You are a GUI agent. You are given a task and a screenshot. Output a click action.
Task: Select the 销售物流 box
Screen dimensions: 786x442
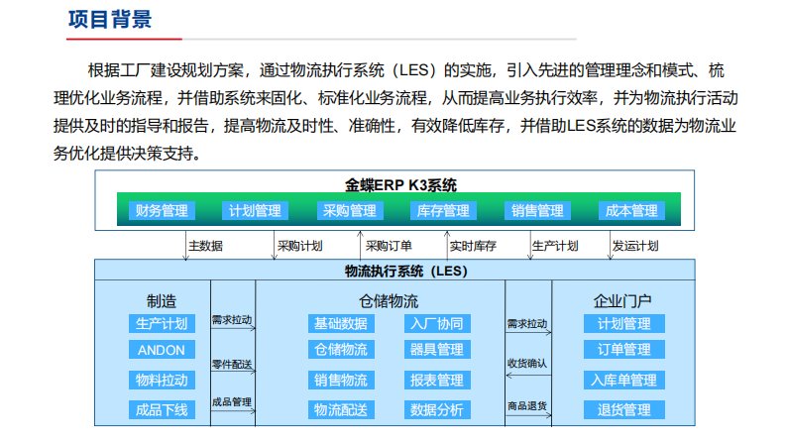tap(341, 380)
